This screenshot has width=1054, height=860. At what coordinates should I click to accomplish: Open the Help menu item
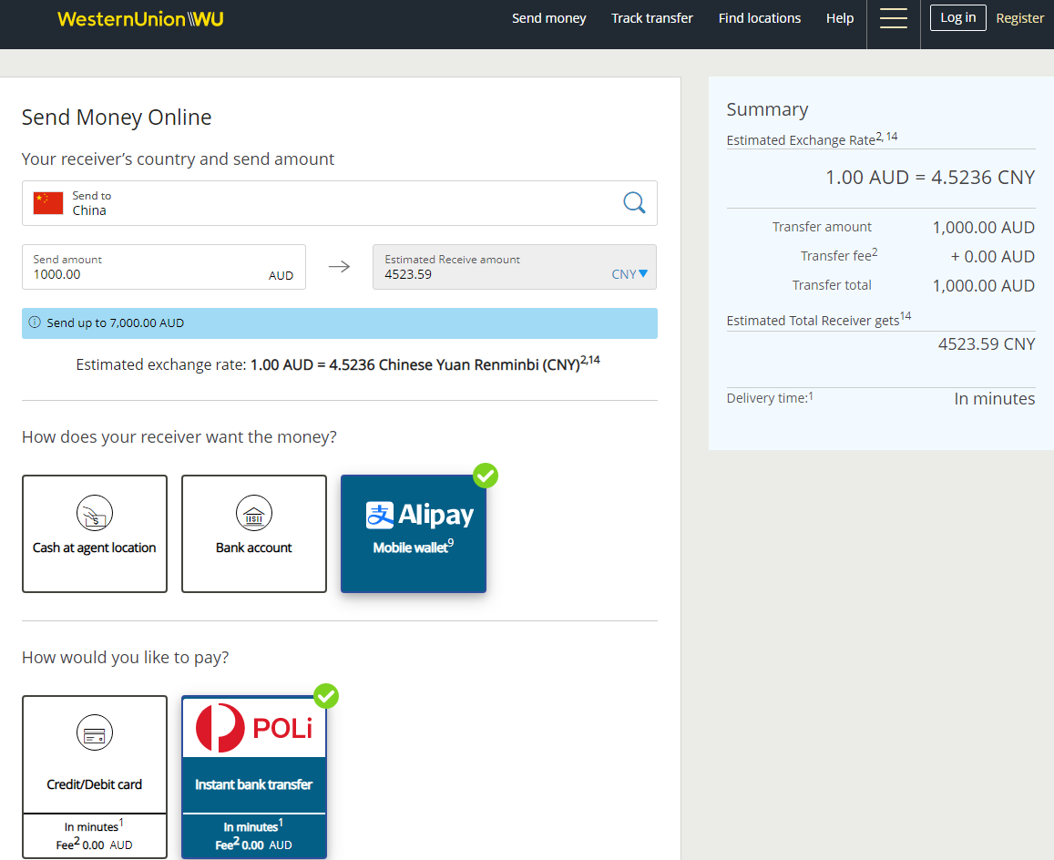tap(840, 18)
